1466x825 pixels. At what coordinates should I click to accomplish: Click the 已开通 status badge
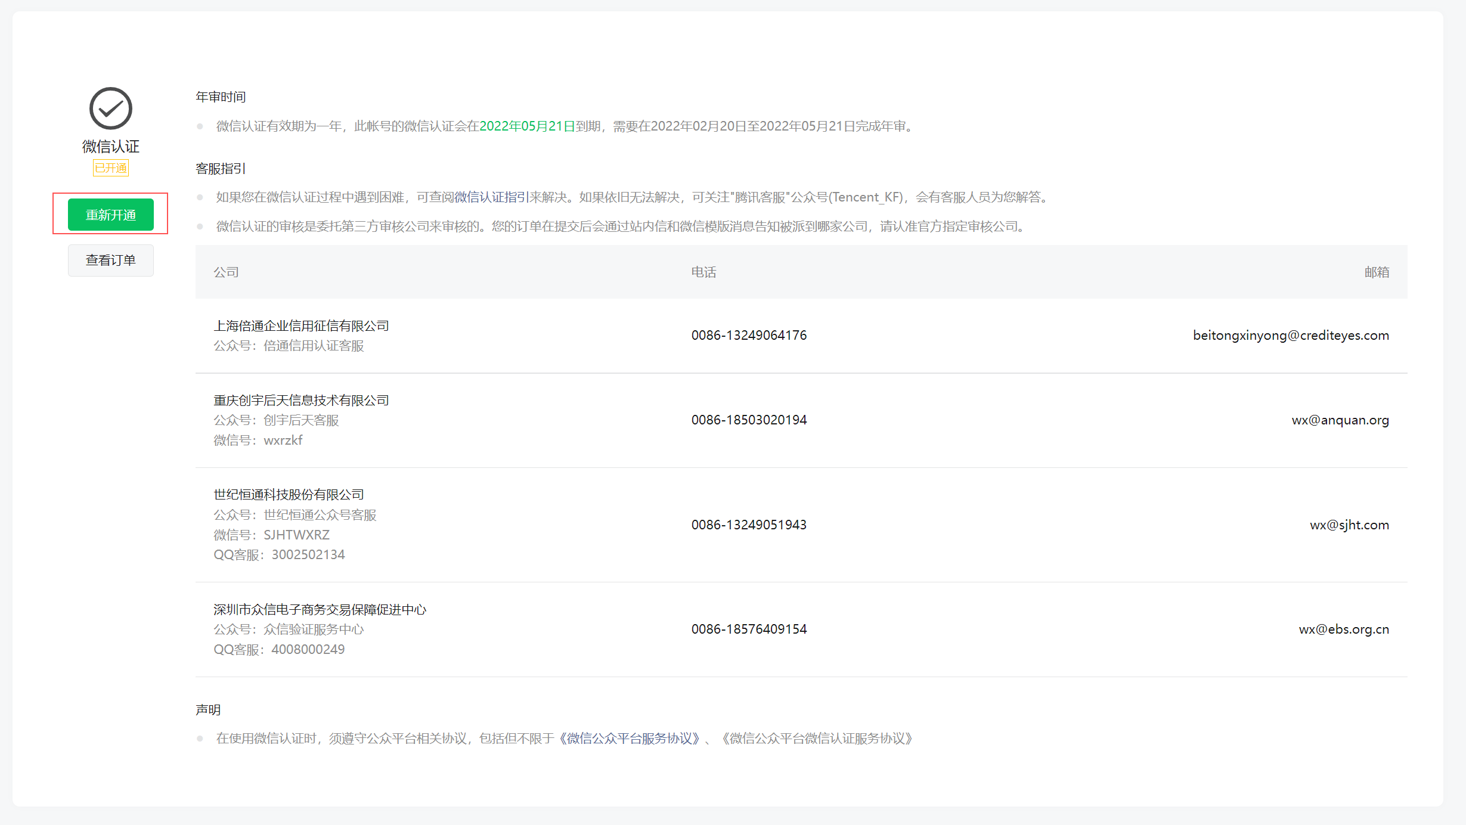(x=111, y=168)
